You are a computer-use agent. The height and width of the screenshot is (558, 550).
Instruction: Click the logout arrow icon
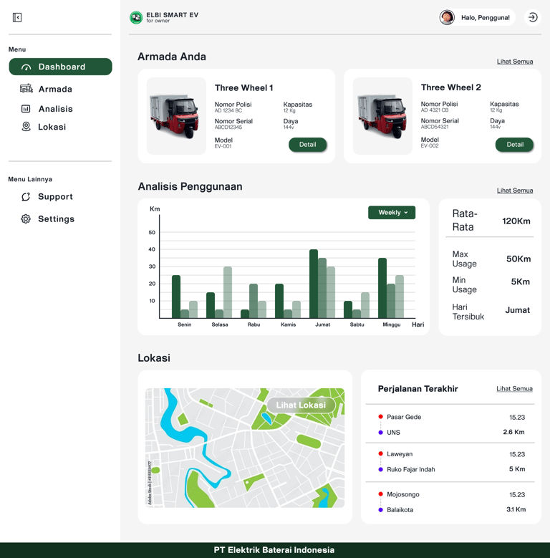(533, 17)
